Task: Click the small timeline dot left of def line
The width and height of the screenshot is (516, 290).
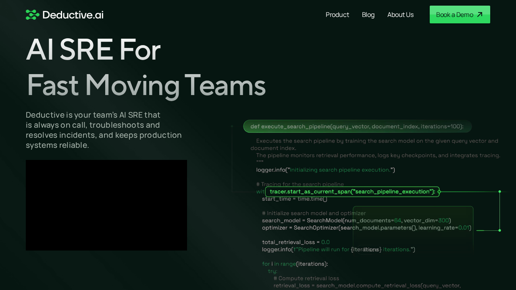Action: tap(232, 126)
